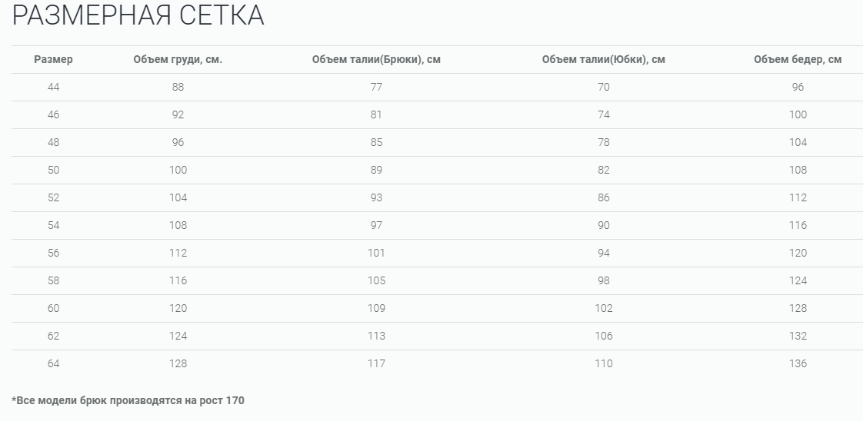Click size 44 in Размер column
The width and height of the screenshot is (863, 421).
coord(53,87)
